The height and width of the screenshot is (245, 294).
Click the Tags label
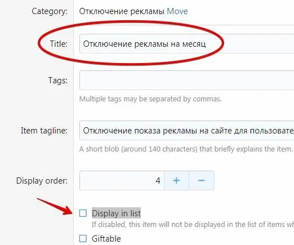(58, 81)
